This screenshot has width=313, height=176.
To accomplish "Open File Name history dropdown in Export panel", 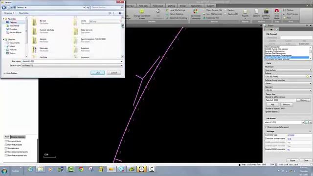I will (303, 122).
